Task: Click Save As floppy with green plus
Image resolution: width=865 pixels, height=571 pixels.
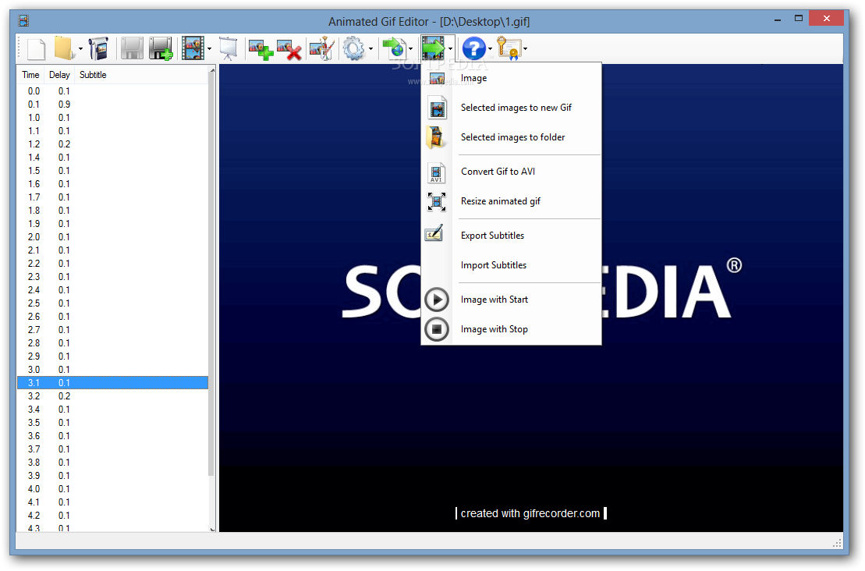Action: tap(161, 48)
